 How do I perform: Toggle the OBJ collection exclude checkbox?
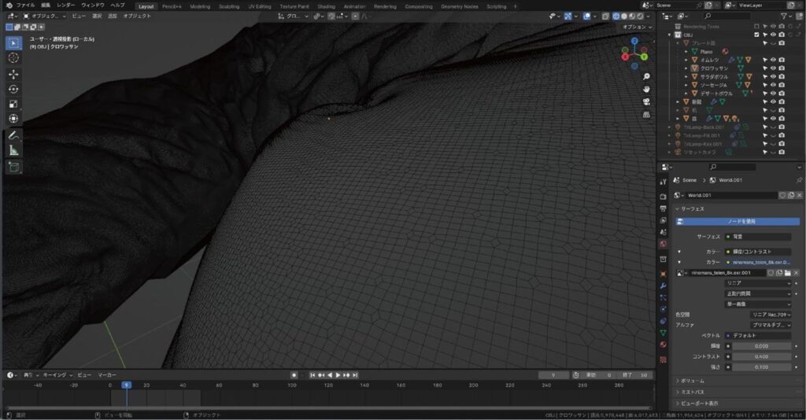[756, 35]
